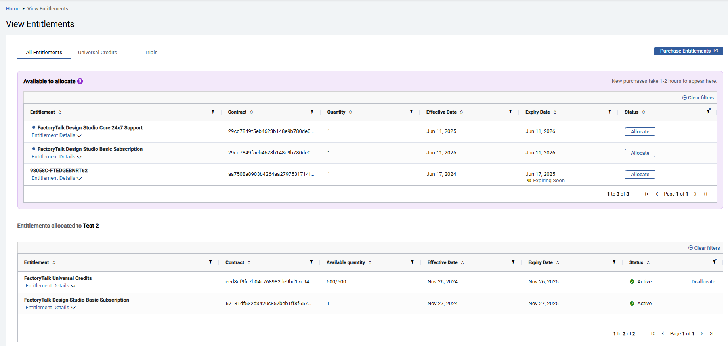
Task: Open the Trials tab
Action: click(151, 53)
